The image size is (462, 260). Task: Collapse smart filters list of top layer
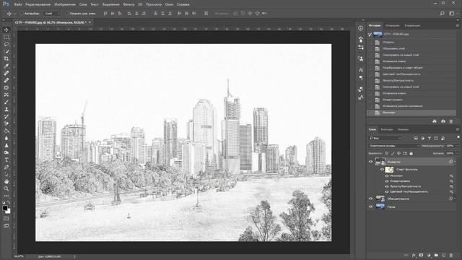(456, 162)
